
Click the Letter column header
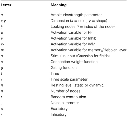pyautogui.click(x=6, y=5)
